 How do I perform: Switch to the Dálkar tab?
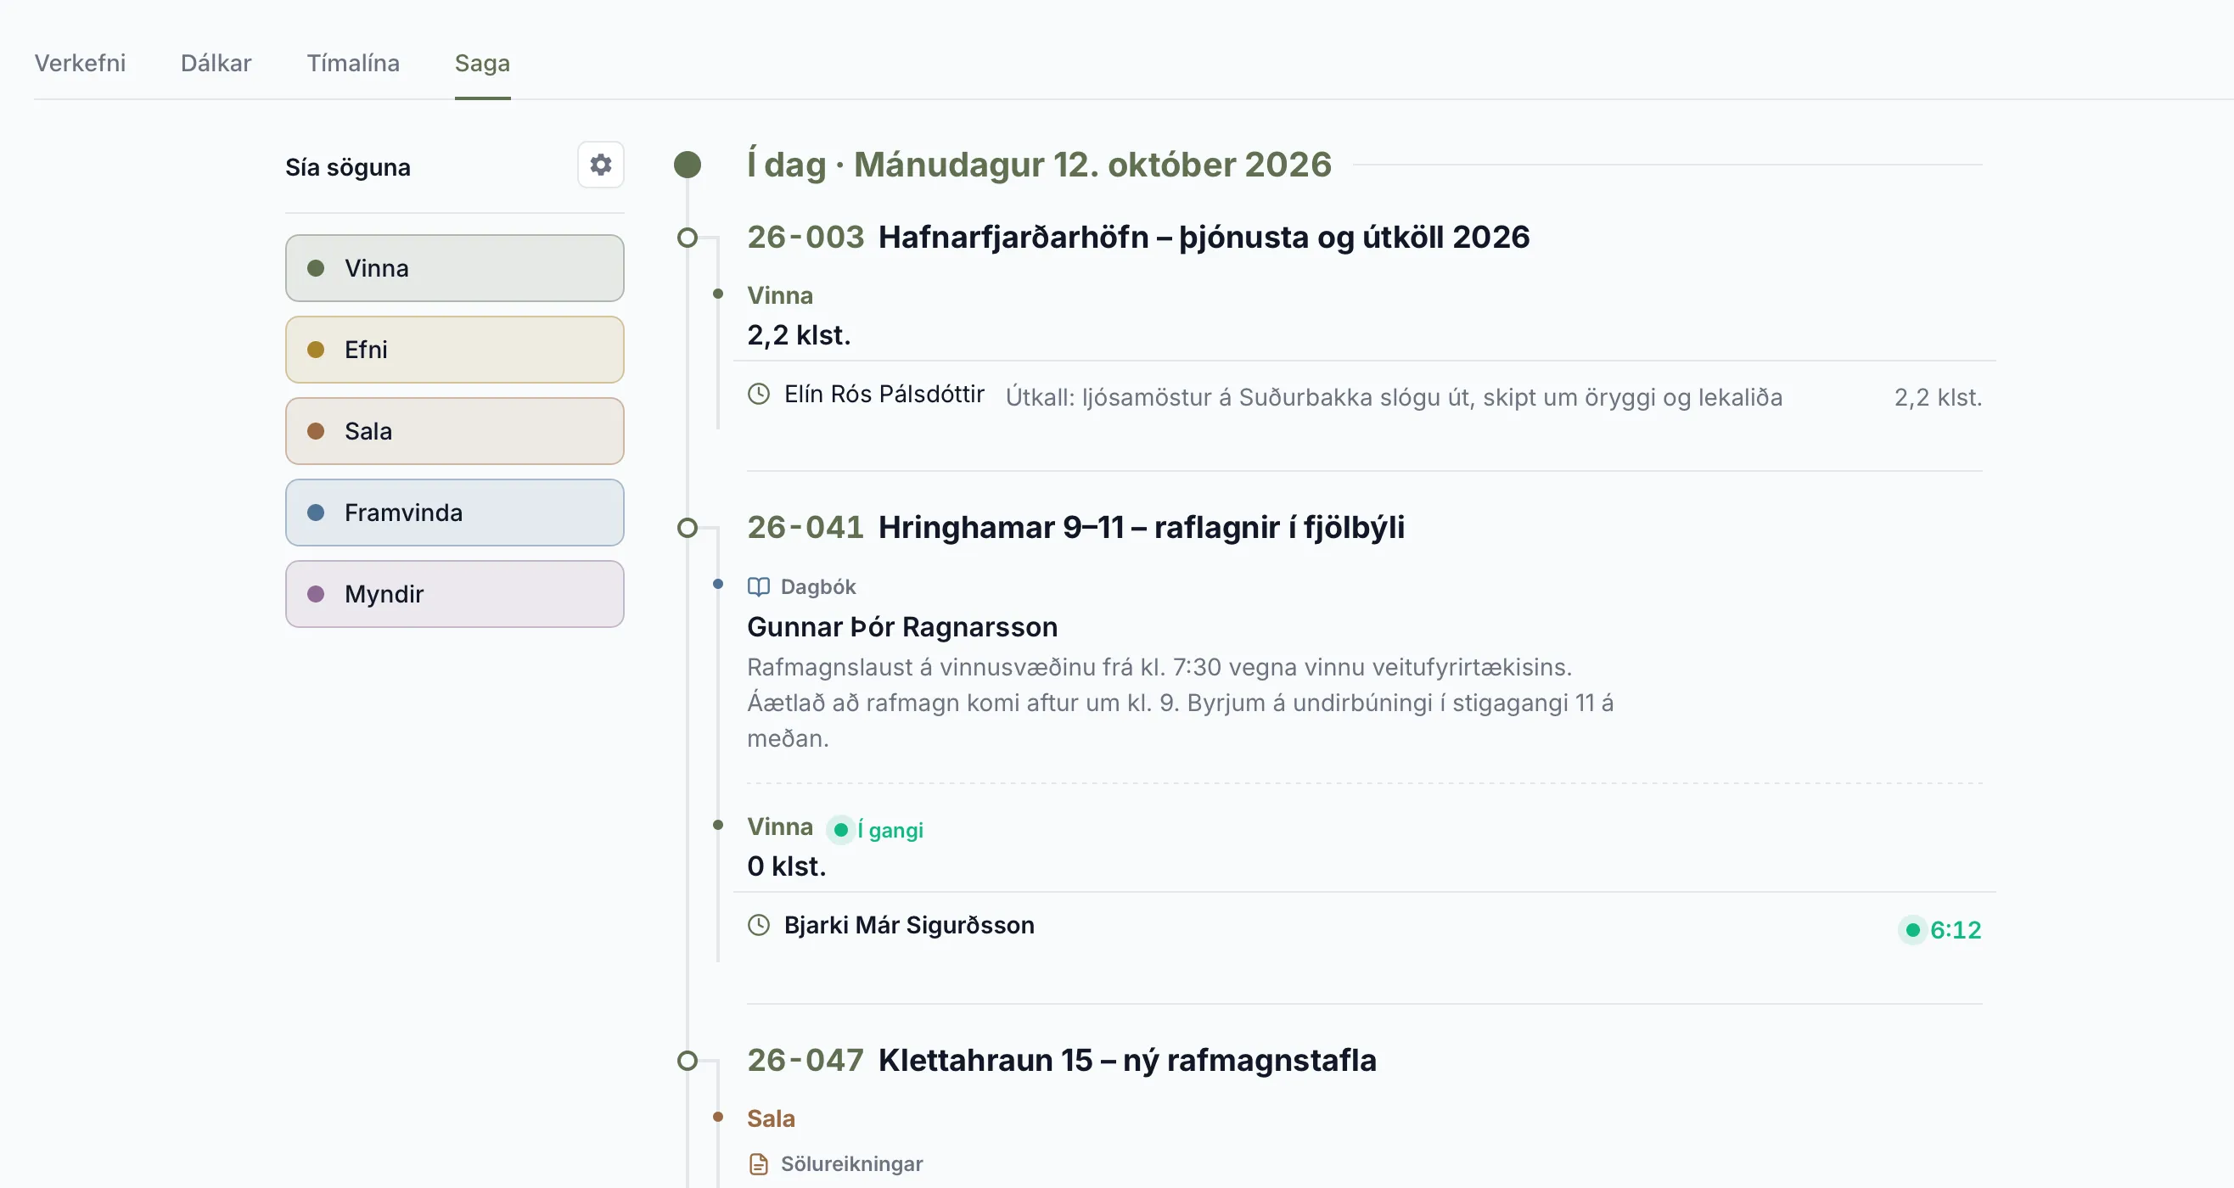(x=216, y=64)
